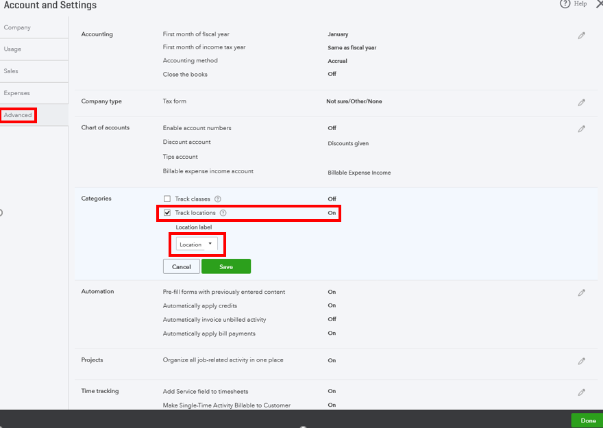Click 'Automatically apply credits' setting
The width and height of the screenshot is (603, 428).
point(200,306)
